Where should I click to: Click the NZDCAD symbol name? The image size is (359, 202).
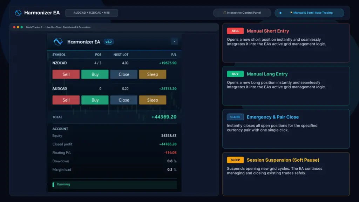coord(60,63)
